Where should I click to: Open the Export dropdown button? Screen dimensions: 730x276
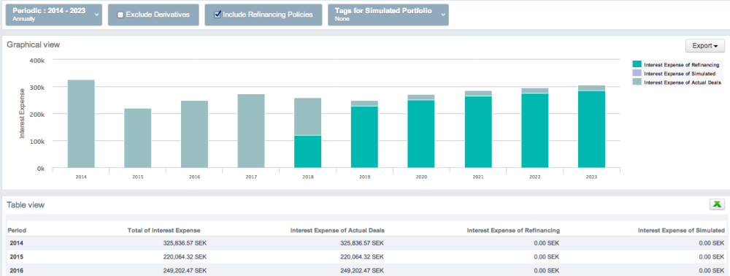705,45
